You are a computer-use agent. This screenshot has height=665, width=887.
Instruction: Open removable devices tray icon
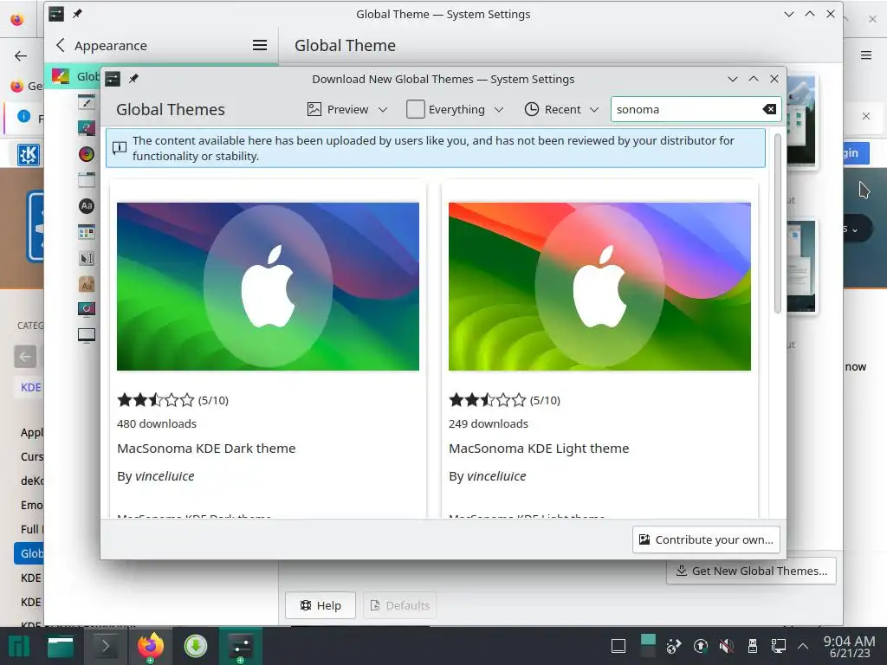point(753,646)
